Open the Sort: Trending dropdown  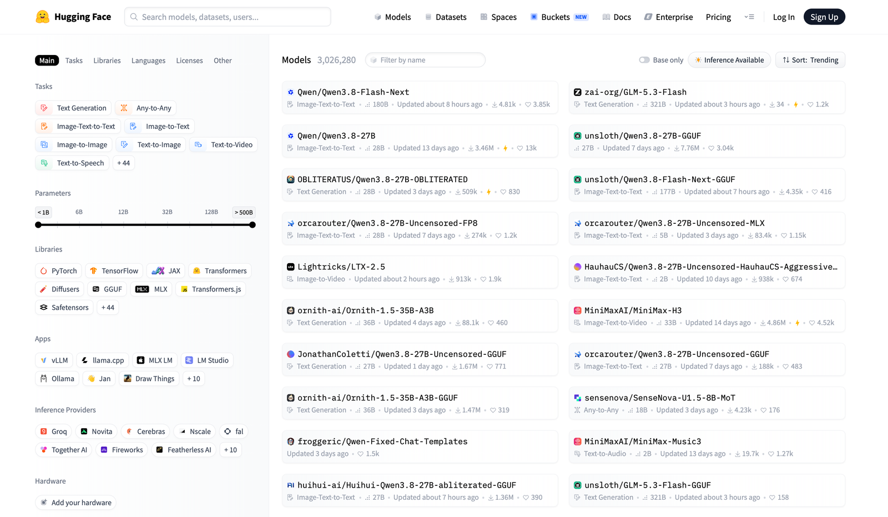(810, 60)
